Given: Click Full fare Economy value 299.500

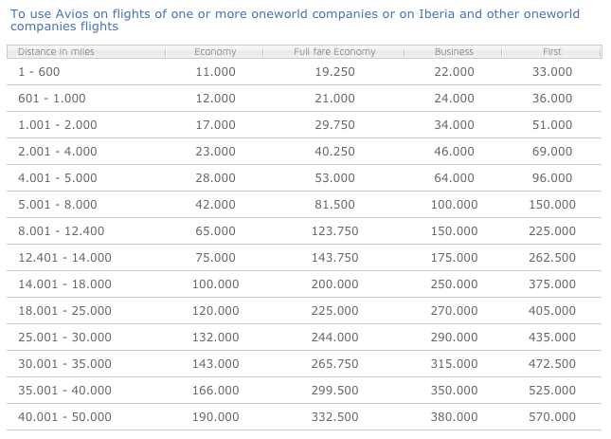Looking at the screenshot, I should (x=334, y=391).
